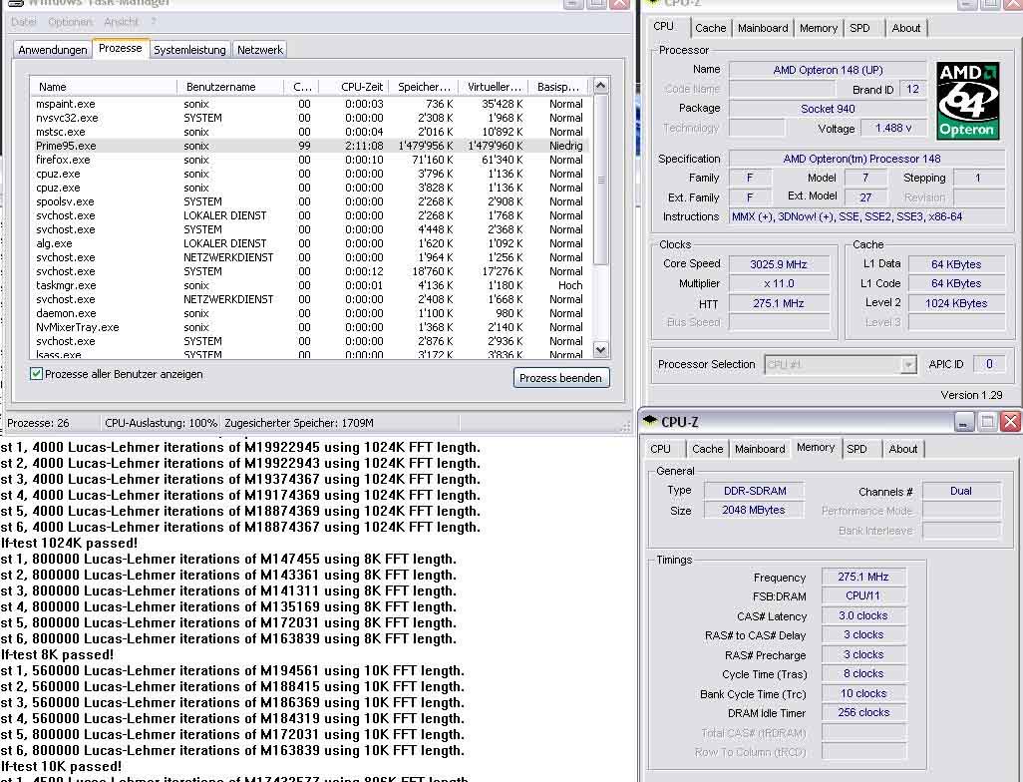Select the firefox.exe process row
Viewport: 1023px width, 782px height.
pos(310,160)
